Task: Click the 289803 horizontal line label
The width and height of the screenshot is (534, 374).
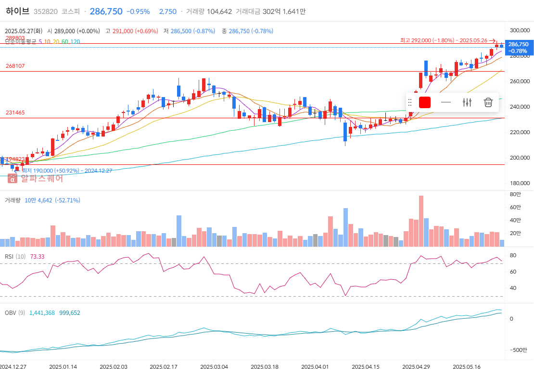Action: coord(15,38)
